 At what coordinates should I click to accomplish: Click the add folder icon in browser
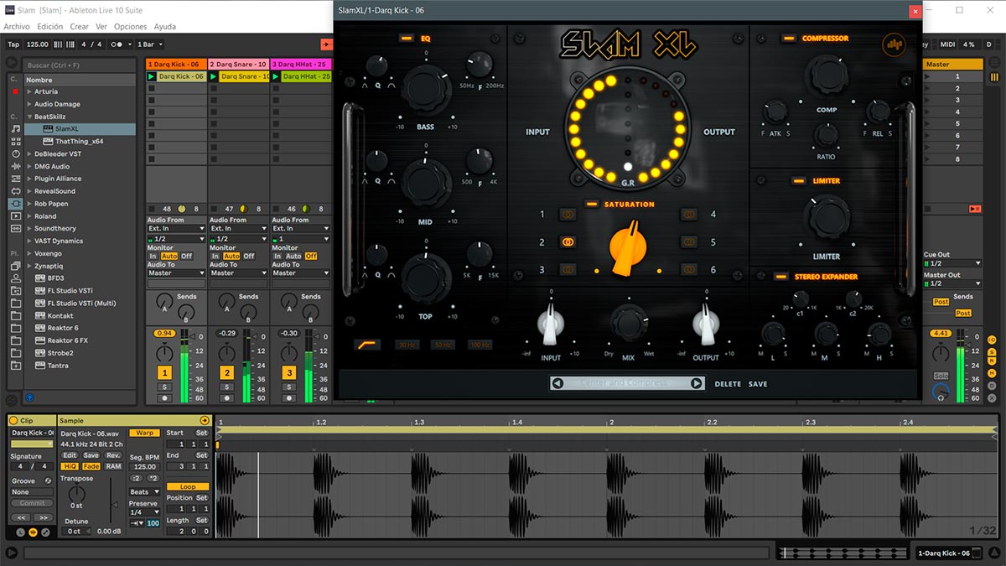click(16, 366)
